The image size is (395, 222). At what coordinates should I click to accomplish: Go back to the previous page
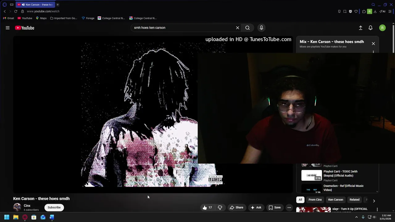(x=5, y=11)
